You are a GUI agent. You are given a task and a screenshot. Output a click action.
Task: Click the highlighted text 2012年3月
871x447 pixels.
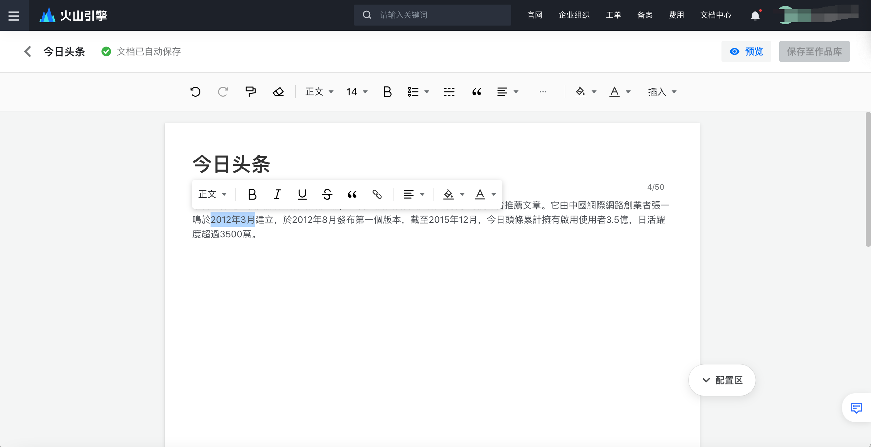233,220
